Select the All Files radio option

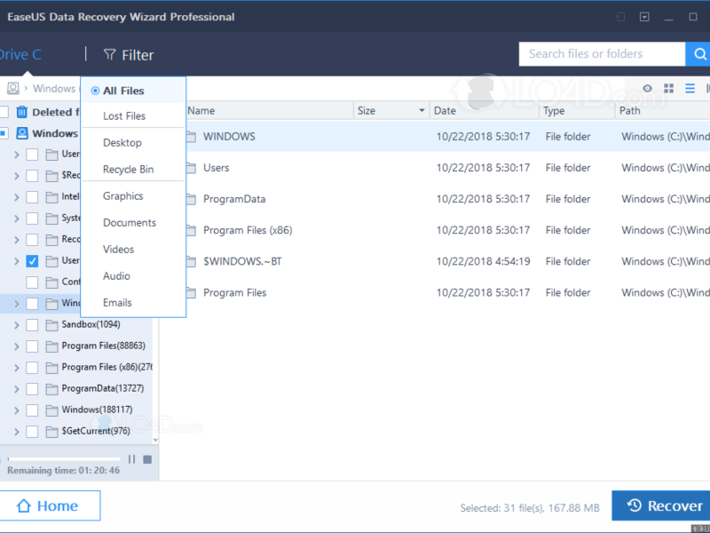(x=95, y=91)
